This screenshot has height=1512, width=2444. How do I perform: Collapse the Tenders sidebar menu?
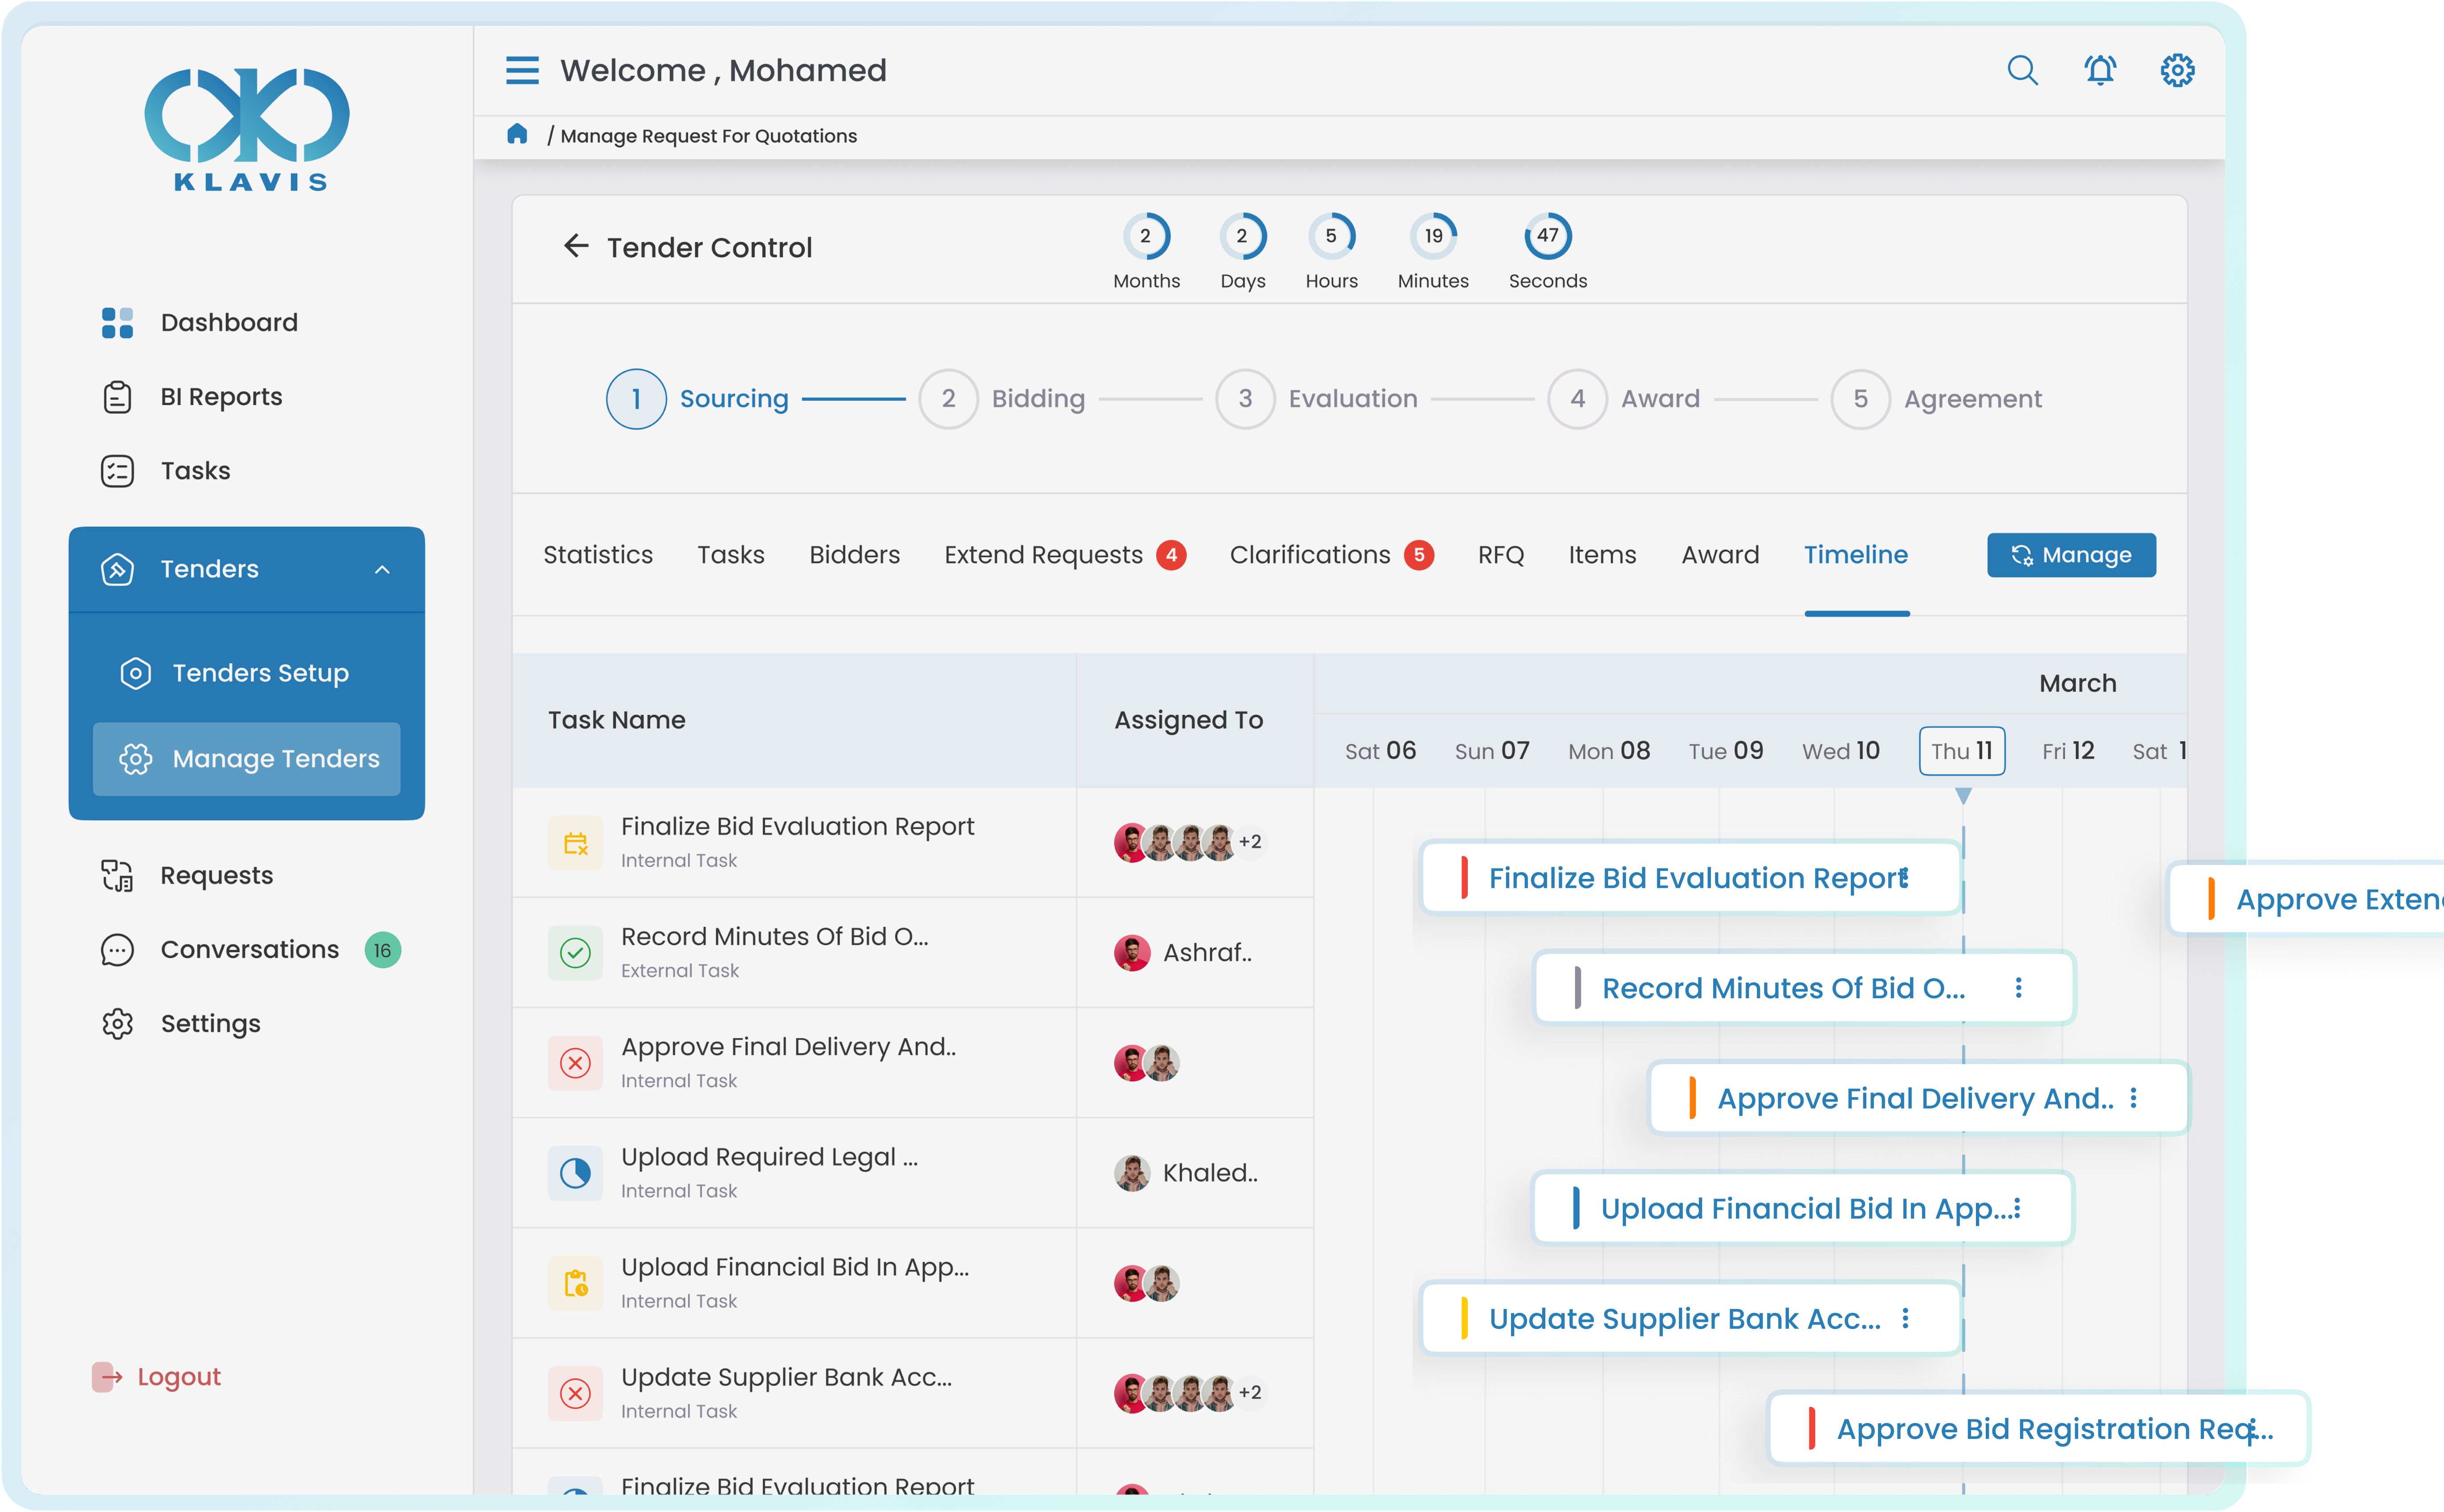point(382,569)
